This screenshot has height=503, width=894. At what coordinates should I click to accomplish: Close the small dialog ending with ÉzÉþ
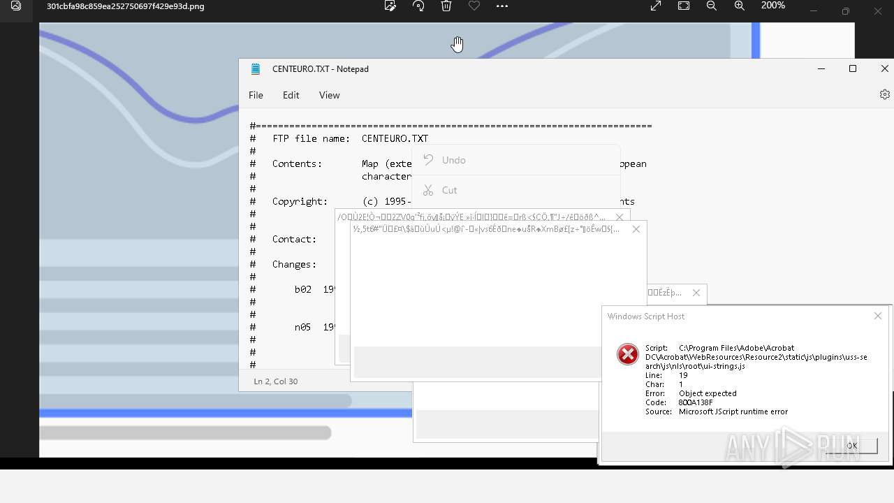696,293
